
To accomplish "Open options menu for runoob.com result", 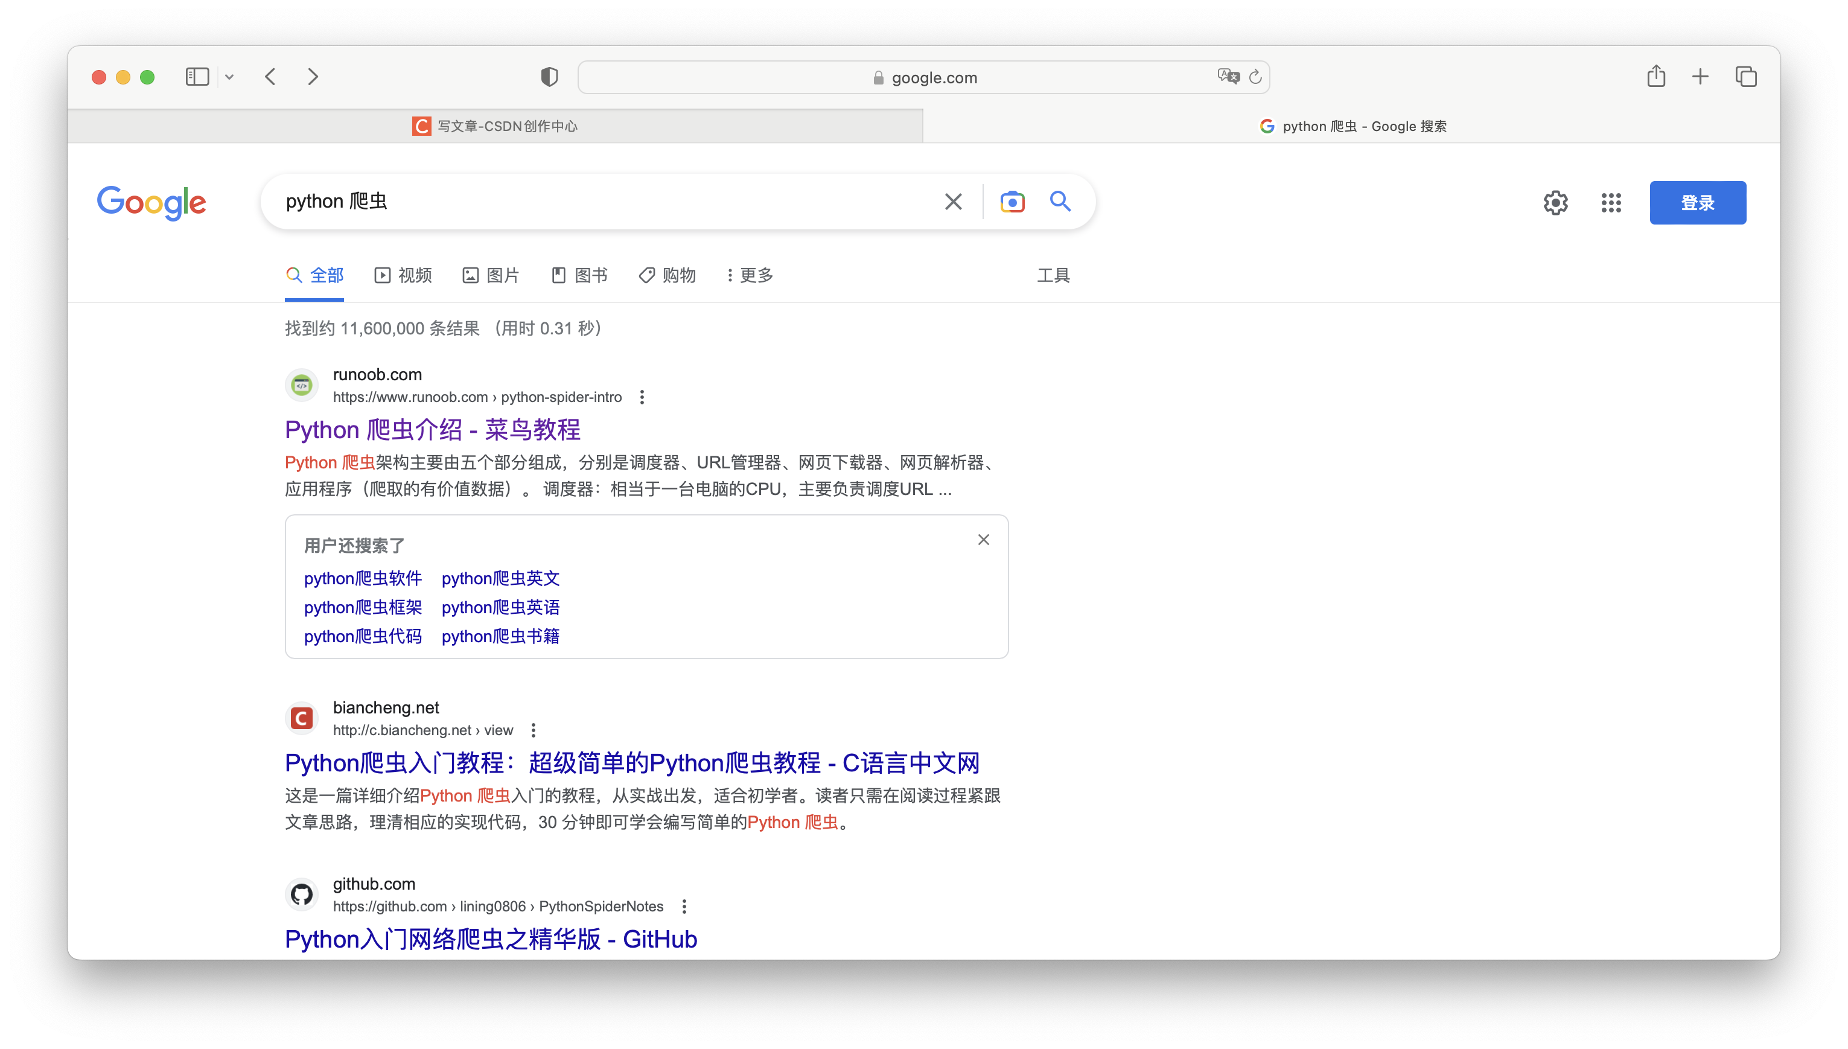I will click(x=642, y=397).
